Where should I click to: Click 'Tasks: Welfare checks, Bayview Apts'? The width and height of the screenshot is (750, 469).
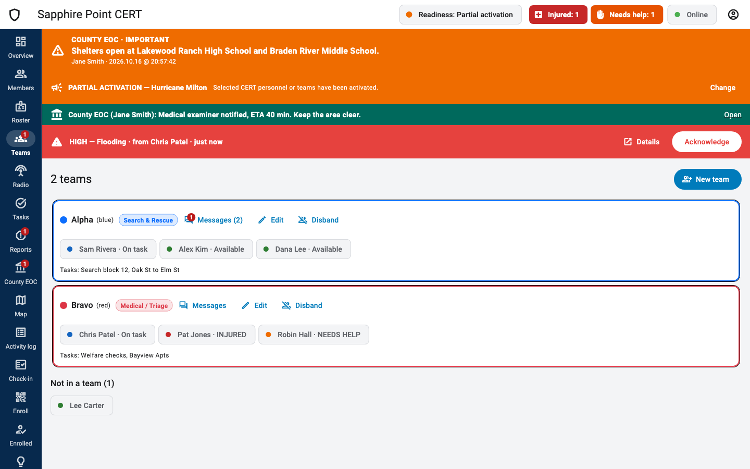pyautogui.click(x=115, y=355)
